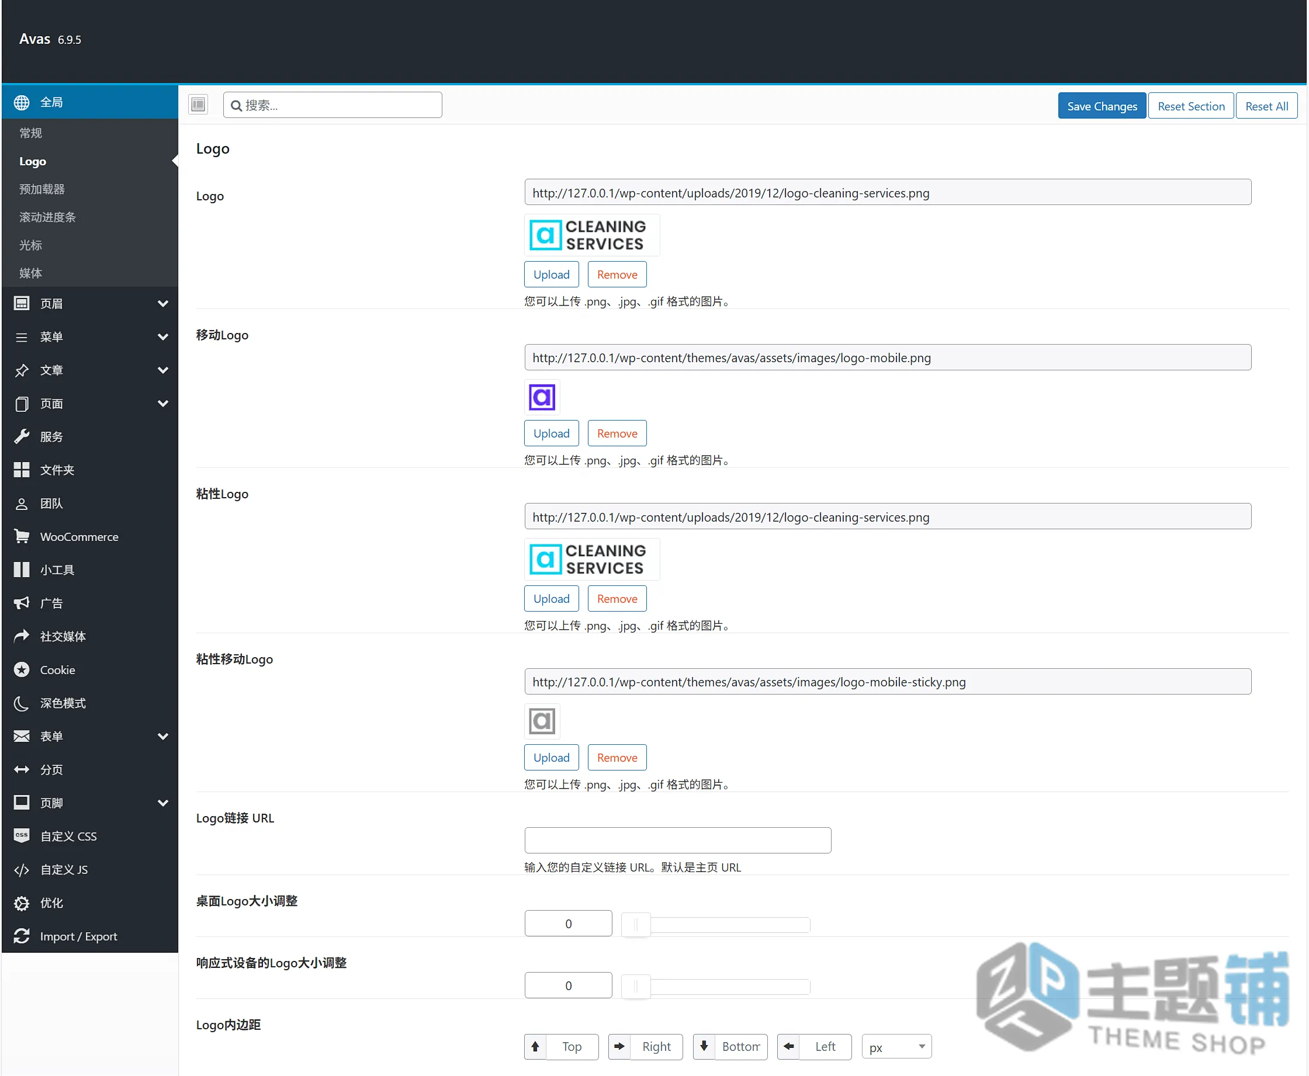Click the 页眉 header icon
This screenshot has width=1309, height=1076.
point(22,303)
